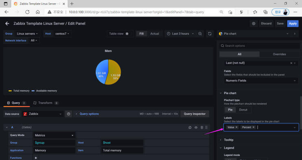The height and width of the screenshot is (160, 302).
Task: Click the Host $host field
Action: pos(122,143)
